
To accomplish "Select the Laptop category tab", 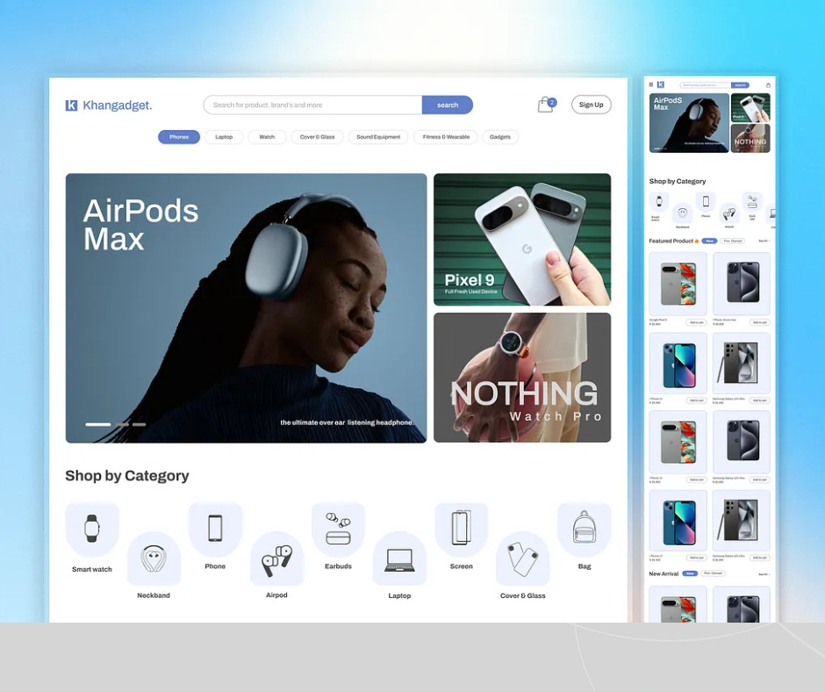I will [224, 137].
